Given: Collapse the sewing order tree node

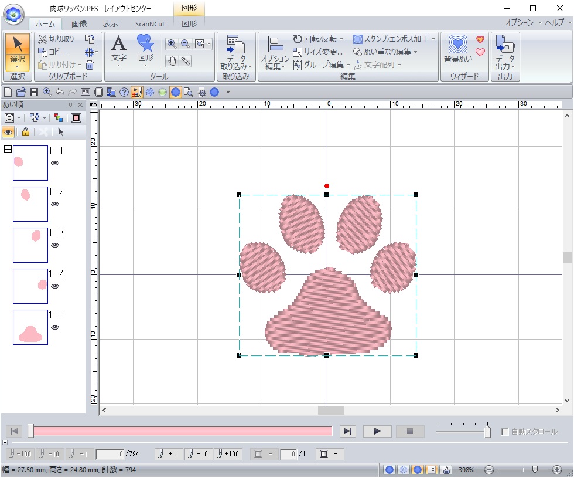Looking at the screenshot, I should [8, 150].
